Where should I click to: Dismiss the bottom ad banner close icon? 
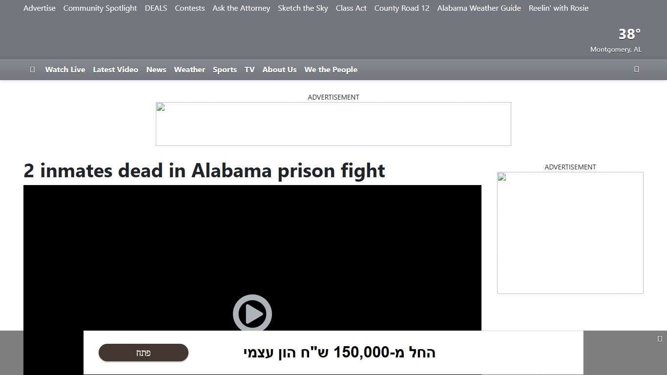[660, 338]
